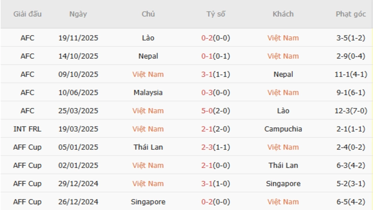Click Việt Nam away team in 10/06/2025 row

pyautogui.click(x=283, y=92)
